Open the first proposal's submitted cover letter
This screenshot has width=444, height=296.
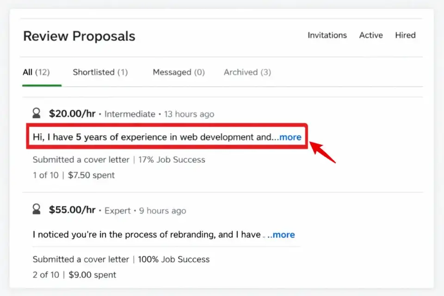tap(80, 160)
